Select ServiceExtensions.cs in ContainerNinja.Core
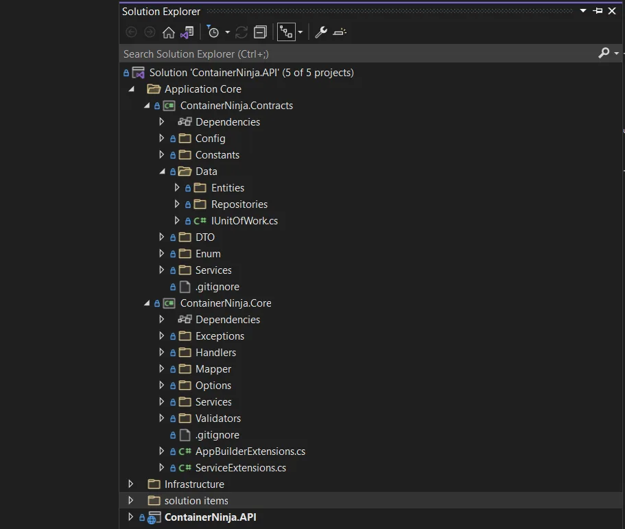 (x=240, y=468)
